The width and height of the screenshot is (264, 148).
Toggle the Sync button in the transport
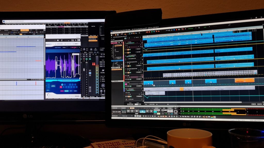tap(159, 112)
